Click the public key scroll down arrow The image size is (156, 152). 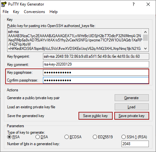[145, 49]
